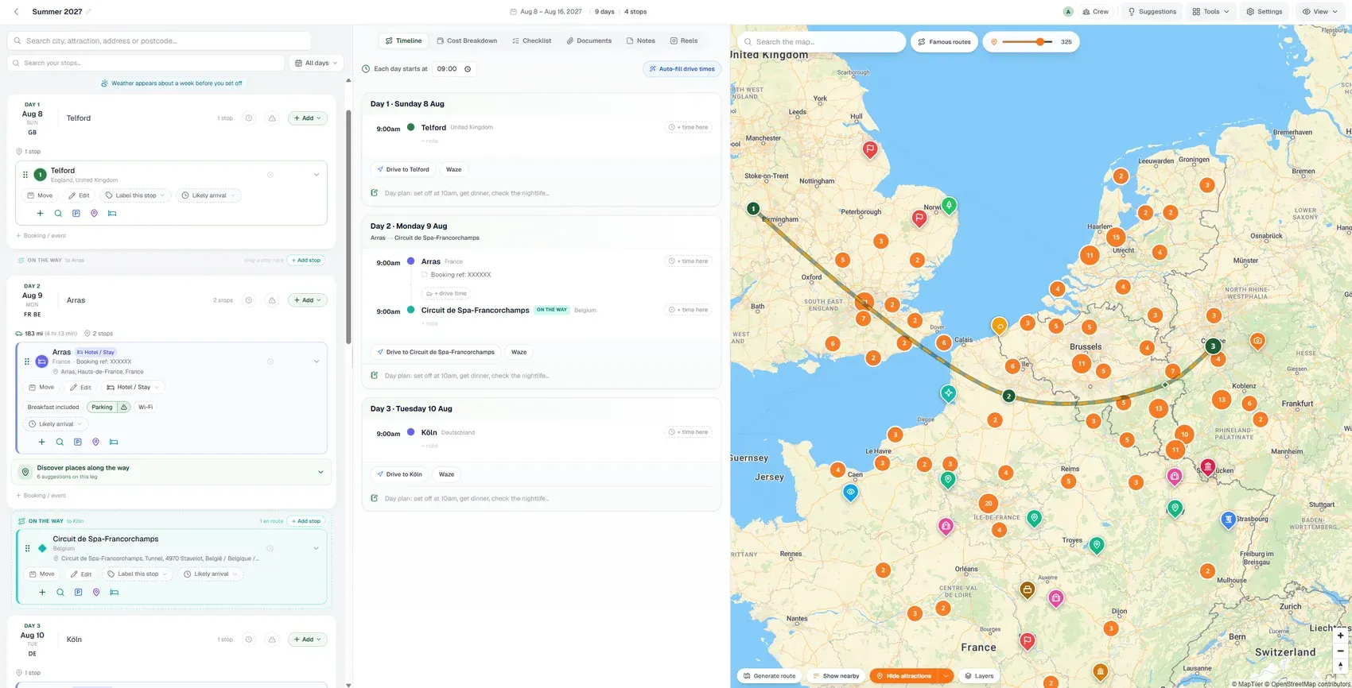Toggle Auto-fill drive times

coord(682,69)
